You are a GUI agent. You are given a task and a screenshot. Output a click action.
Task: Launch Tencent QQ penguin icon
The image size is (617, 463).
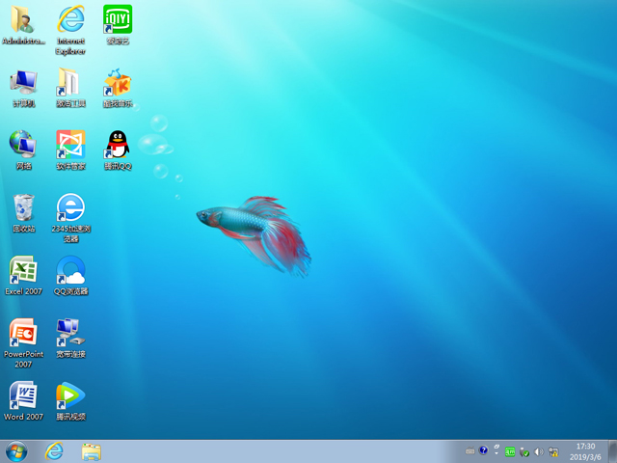[117, 145]
